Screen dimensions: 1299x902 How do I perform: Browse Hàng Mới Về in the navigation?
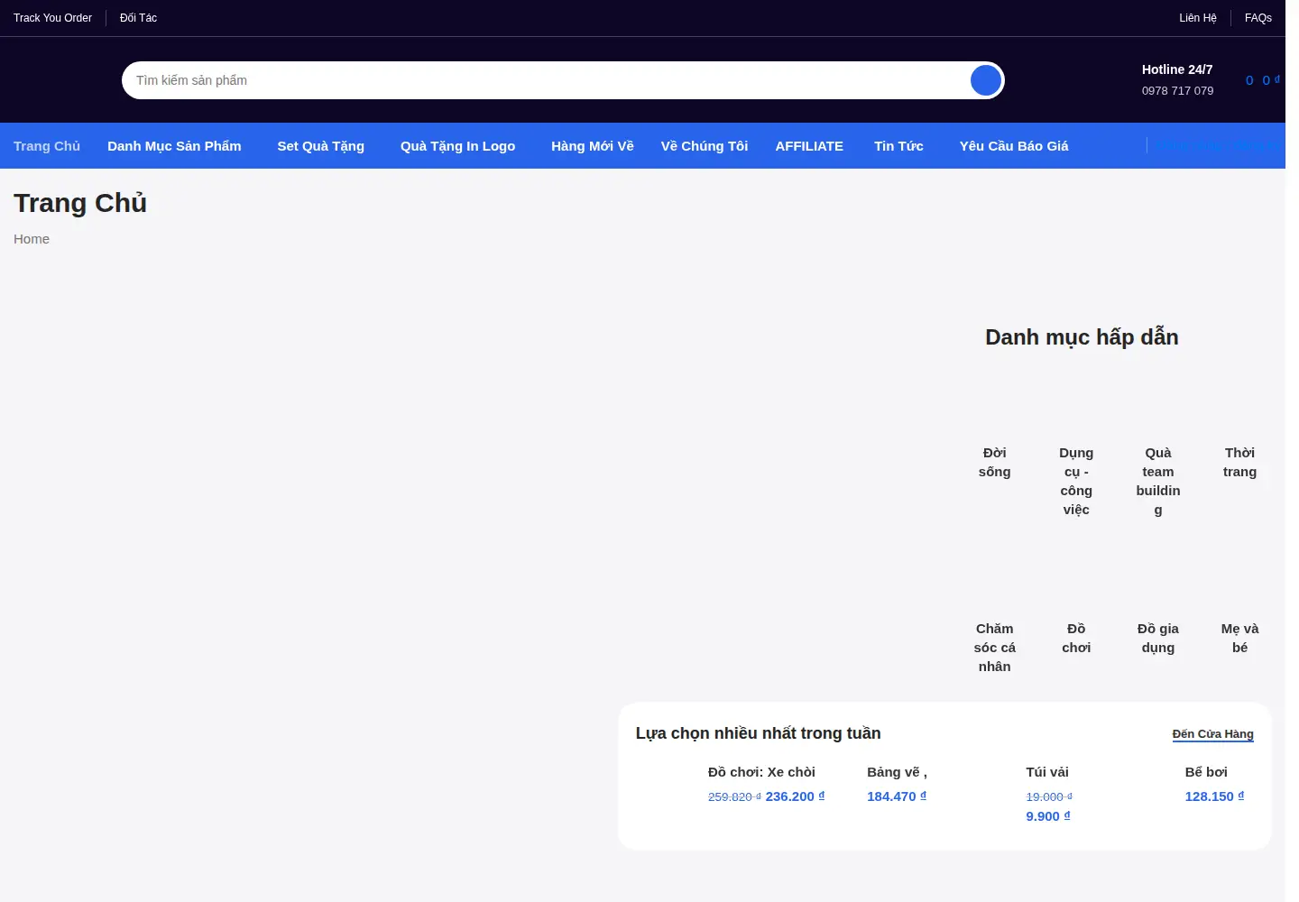593,146
